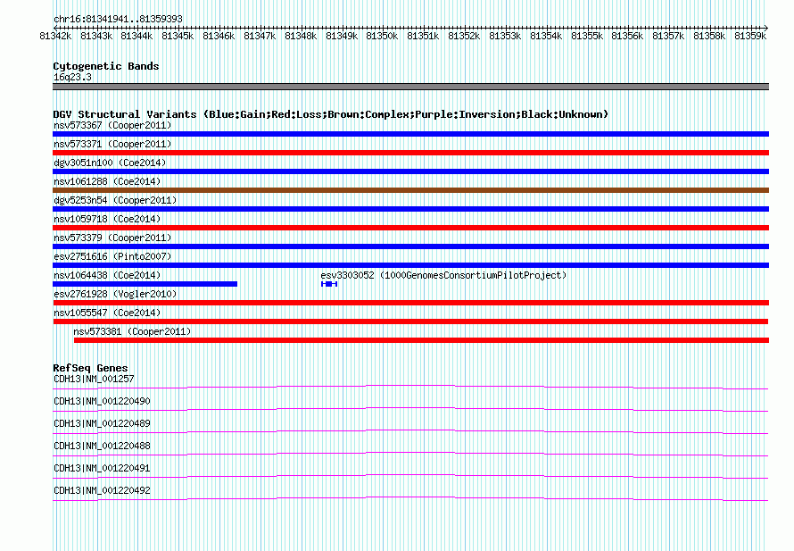
Task: Click the 16q23.3 cytogenetic band bar
Action: (410, 88)
